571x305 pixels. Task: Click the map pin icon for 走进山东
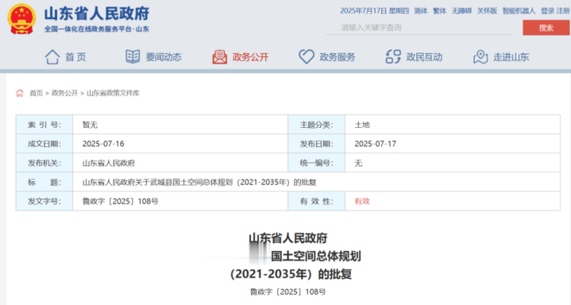(480, 57)
